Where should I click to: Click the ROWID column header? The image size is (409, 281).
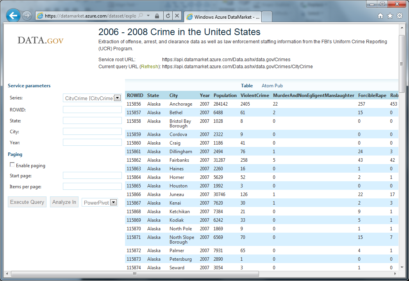(x=135, y=95)
